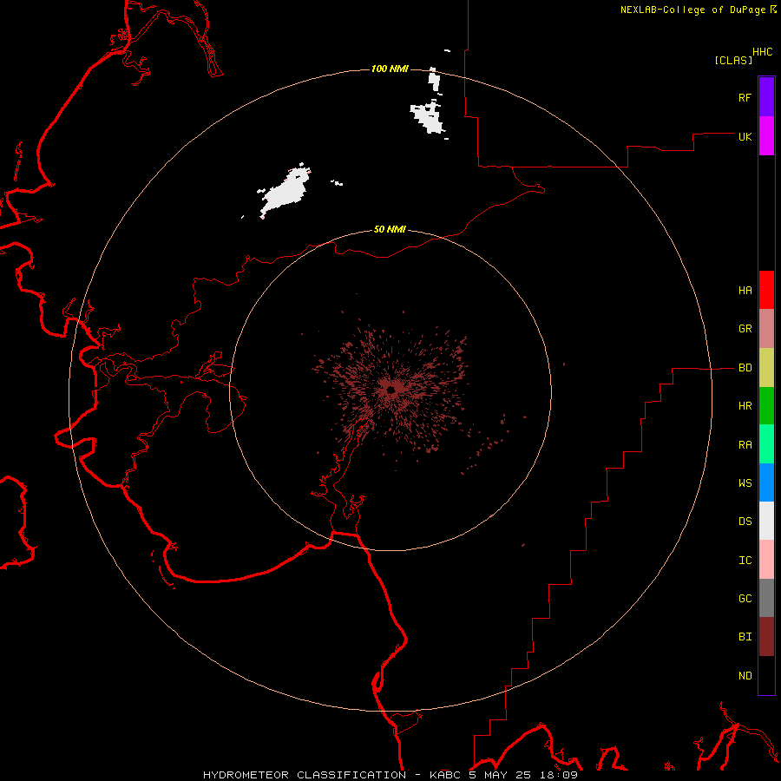The height and width of the screenshot is (781, 781).
Task: Click the RA legend label
Action: tap(745, 445)
